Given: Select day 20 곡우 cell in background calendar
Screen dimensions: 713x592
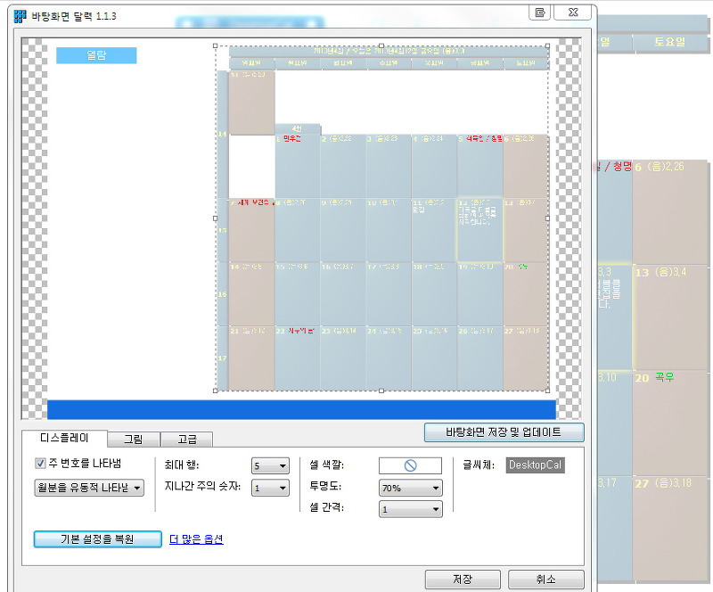Looking at the screenshot, I should tap(670, 423).
